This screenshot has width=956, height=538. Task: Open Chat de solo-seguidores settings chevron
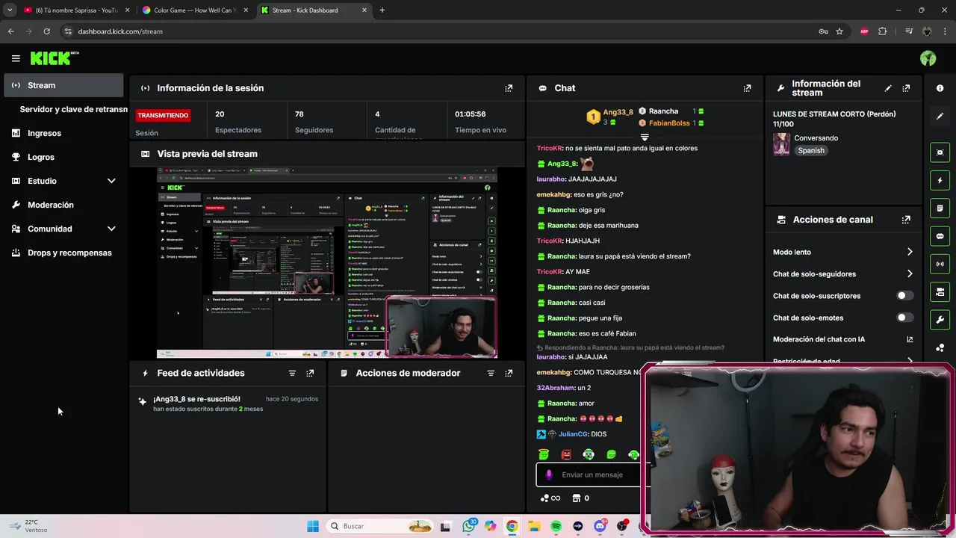point(910,274)
